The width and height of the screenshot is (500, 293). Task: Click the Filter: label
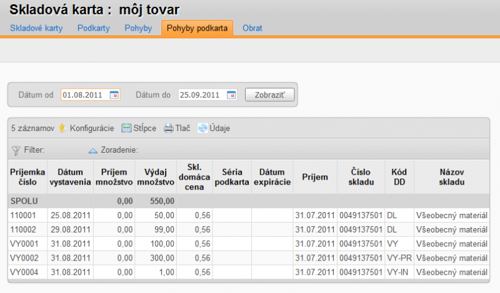point(34,150)
